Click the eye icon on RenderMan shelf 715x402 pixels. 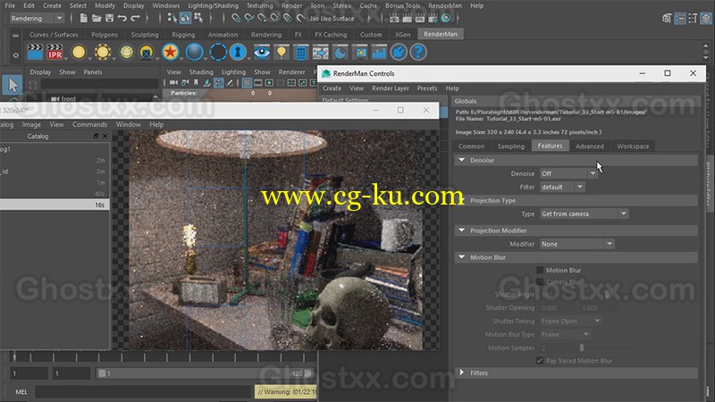[262, 52]
